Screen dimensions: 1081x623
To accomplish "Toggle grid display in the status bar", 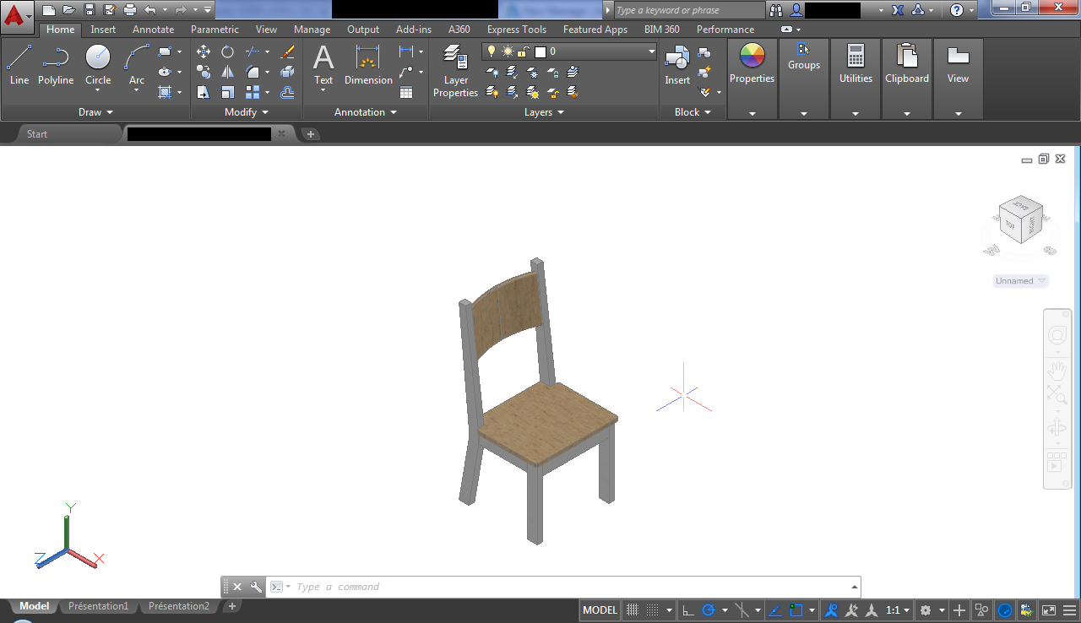I will (631, 609).
